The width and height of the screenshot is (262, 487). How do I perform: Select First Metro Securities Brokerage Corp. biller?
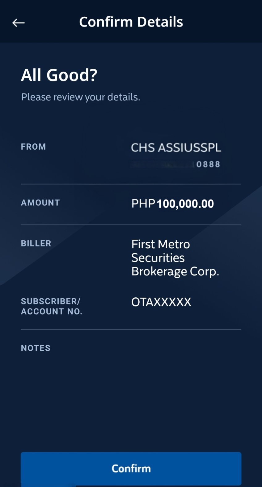tap(175, 258)
